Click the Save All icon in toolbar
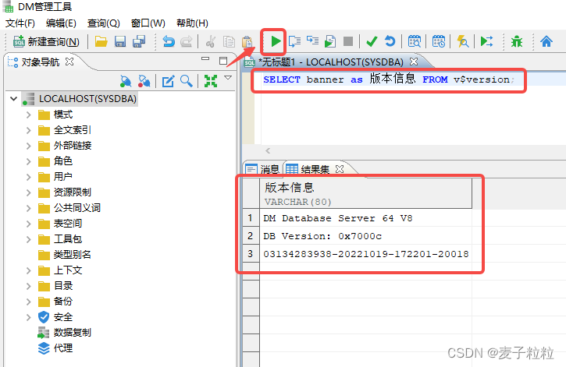Viewport: 566px width, 367px height. coord(139,42)
